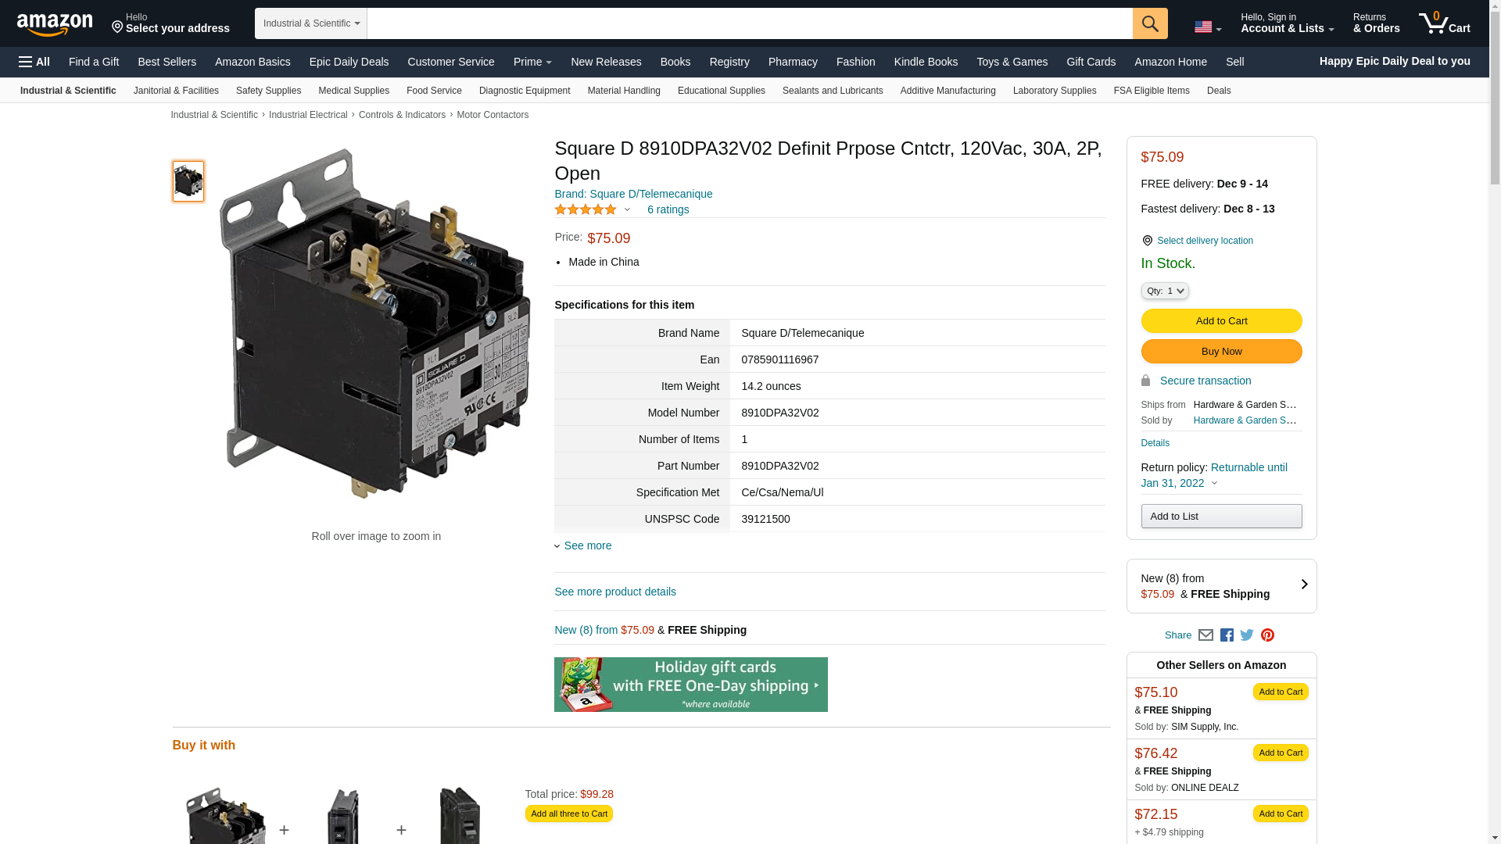This screenshot has width=1501, height=844.
Task: Click the magnifier search button
Action: [1150, 23]
